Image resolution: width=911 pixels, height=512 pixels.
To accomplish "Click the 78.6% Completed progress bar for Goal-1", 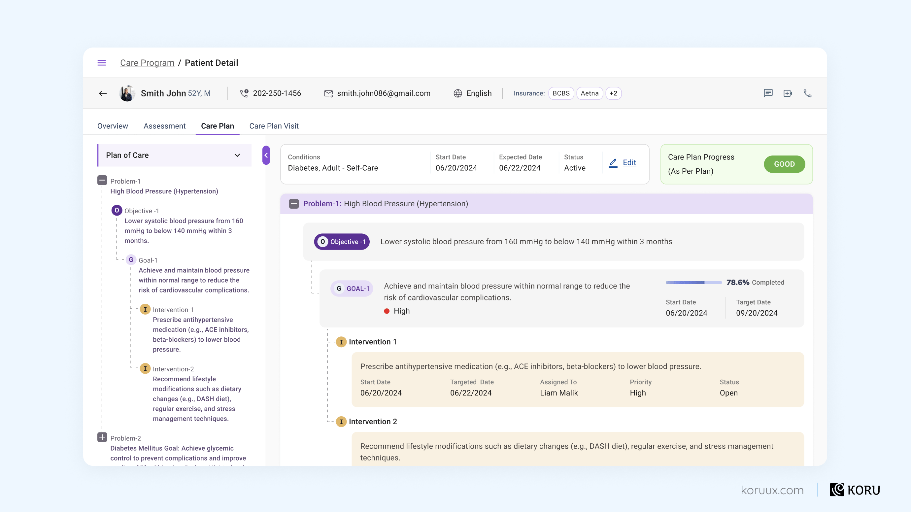I will (693, 283).
